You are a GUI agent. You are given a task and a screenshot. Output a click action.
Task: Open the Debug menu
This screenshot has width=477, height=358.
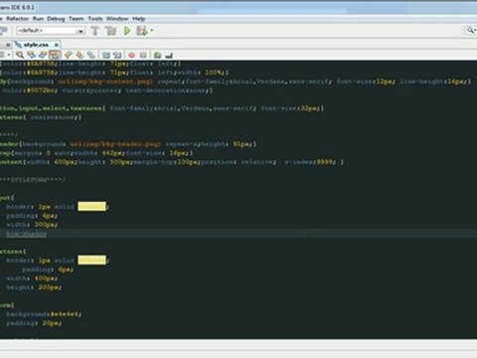click(x=56, y=19)
